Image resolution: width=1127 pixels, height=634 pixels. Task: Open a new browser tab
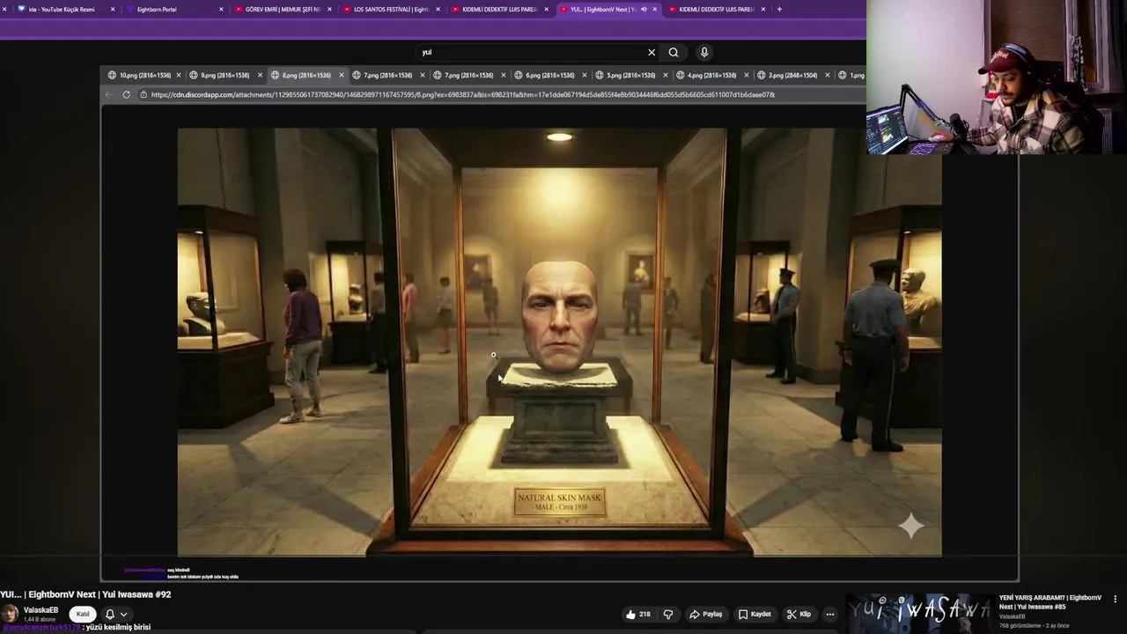[779, 9]
